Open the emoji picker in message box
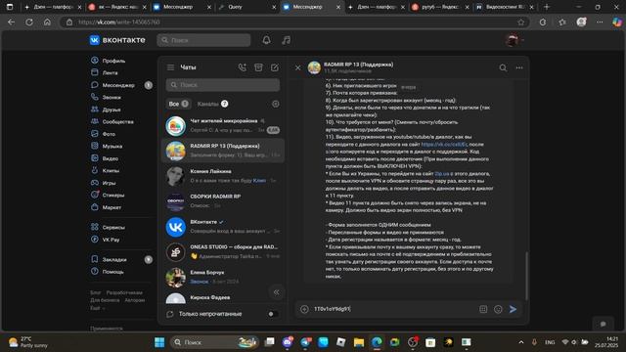The image size is (626, 352). [498, 309]
